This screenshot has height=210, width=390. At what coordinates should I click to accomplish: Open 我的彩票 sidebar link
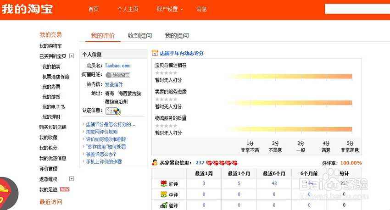(51, 87)
